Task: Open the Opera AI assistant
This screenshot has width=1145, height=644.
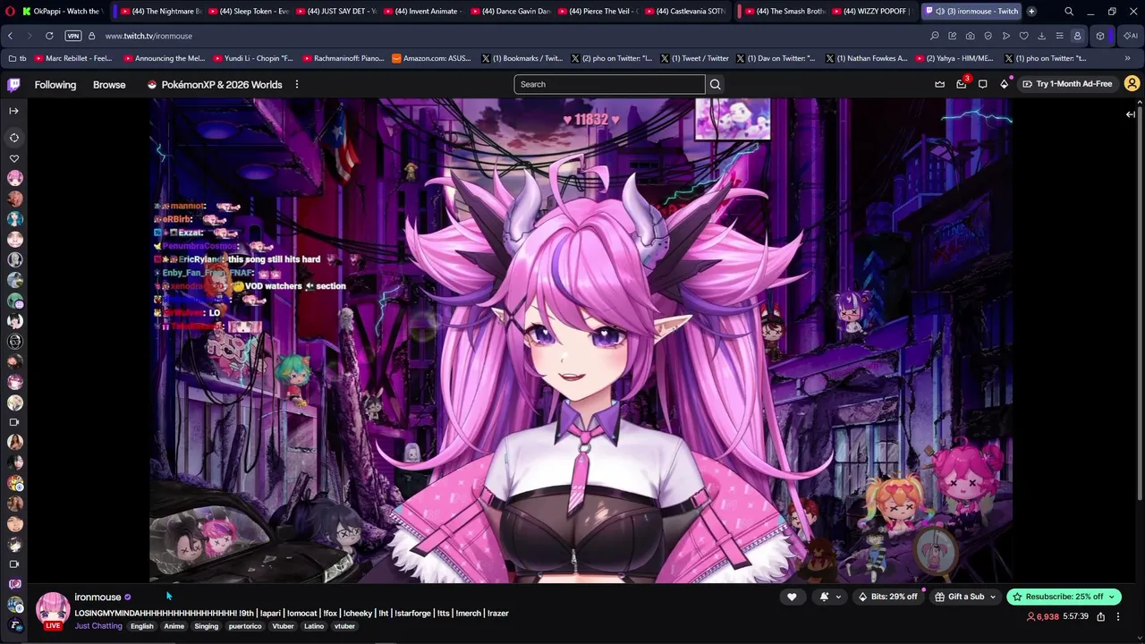Action: (1131, 36)
